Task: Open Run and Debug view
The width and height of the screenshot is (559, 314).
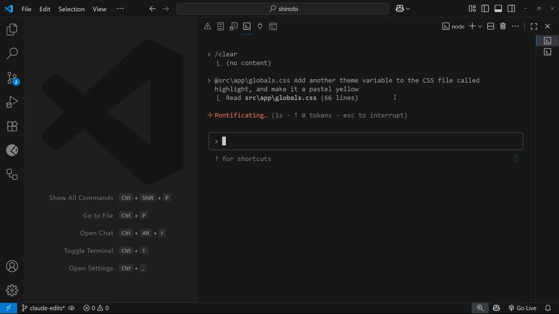Action: [x=12, y=102]
